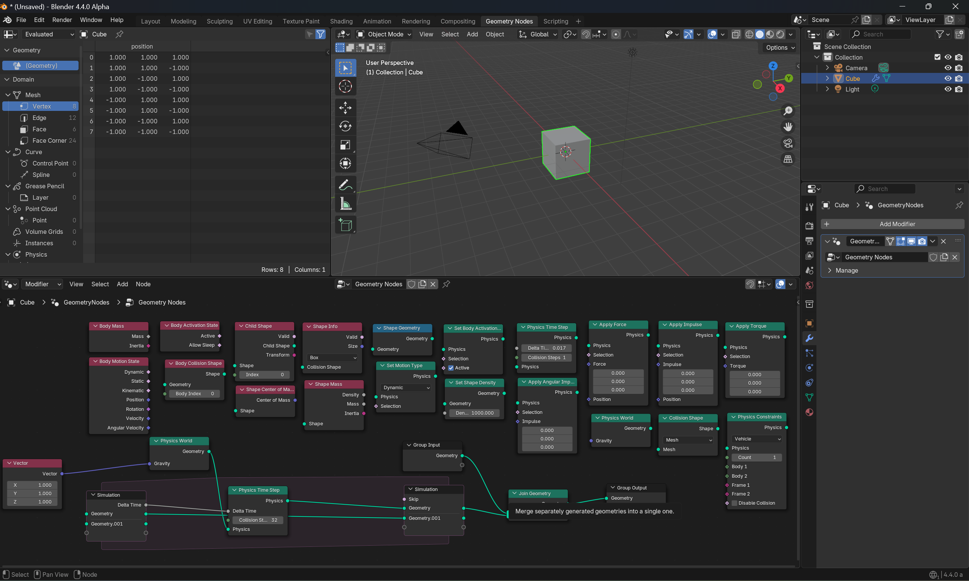This screenshot has height=581, width=969.
Task: Open the node editor Add menu
Action: [x=122, y=284]
